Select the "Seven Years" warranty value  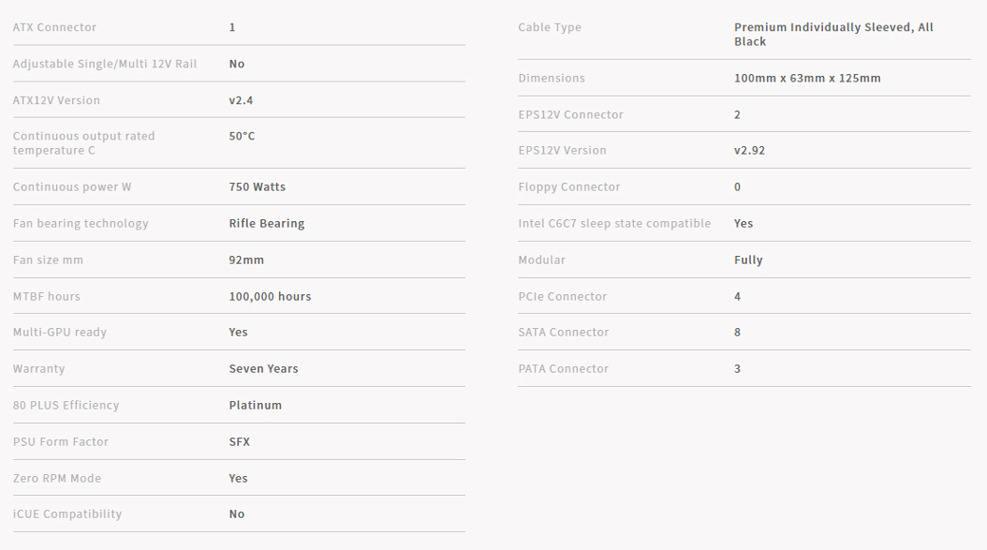coord(263,369)
